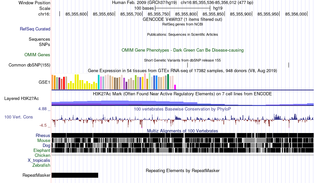Screen dimensions: 314x183
Task: Select the Elephant alignment row label
Action: tap(42, 150)
